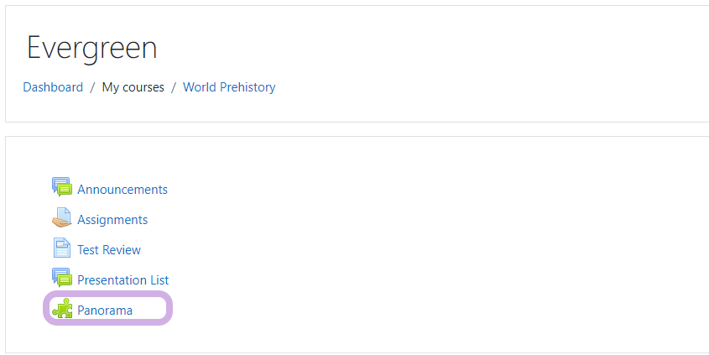
Task: Open the Test Review link
Action: [x=109, y=250]
